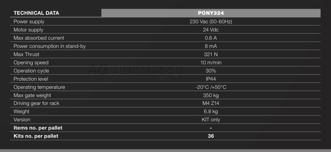Image resolution: width=331 pixels, height=152 pixels.
Task: Select the 36 kits per pallet value
Action: point(211,136)
